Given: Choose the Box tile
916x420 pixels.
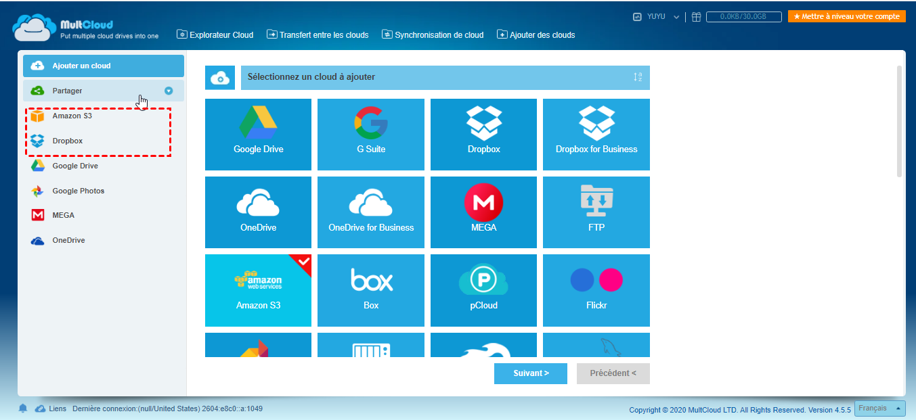Looking at the screenshot, I should coord(371,290).
